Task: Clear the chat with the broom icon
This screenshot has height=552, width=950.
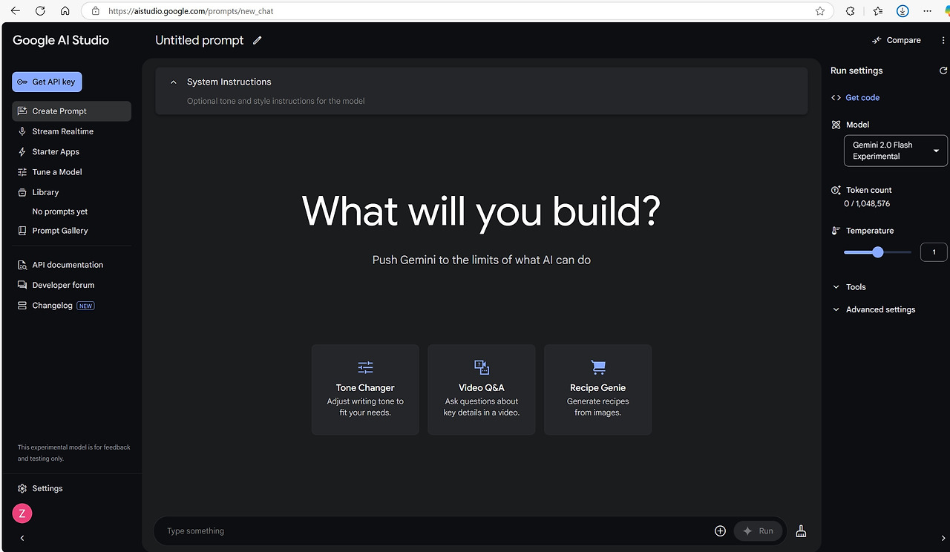Action: point(801,531)
